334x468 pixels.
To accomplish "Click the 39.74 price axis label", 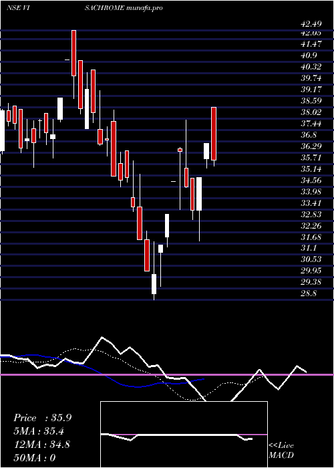I will point(311,78).
